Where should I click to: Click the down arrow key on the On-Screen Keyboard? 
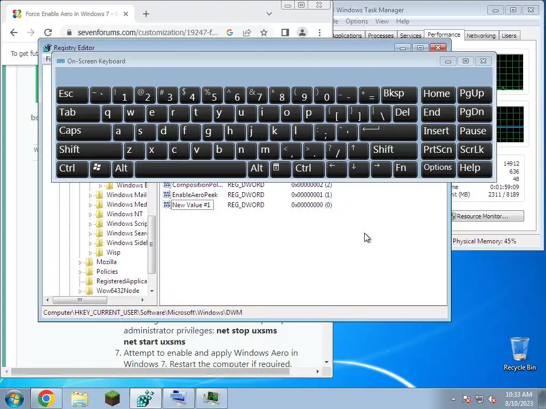click(x=359, y=169)
